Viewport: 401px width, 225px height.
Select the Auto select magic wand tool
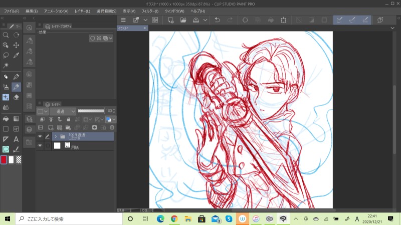click(6, 65)
